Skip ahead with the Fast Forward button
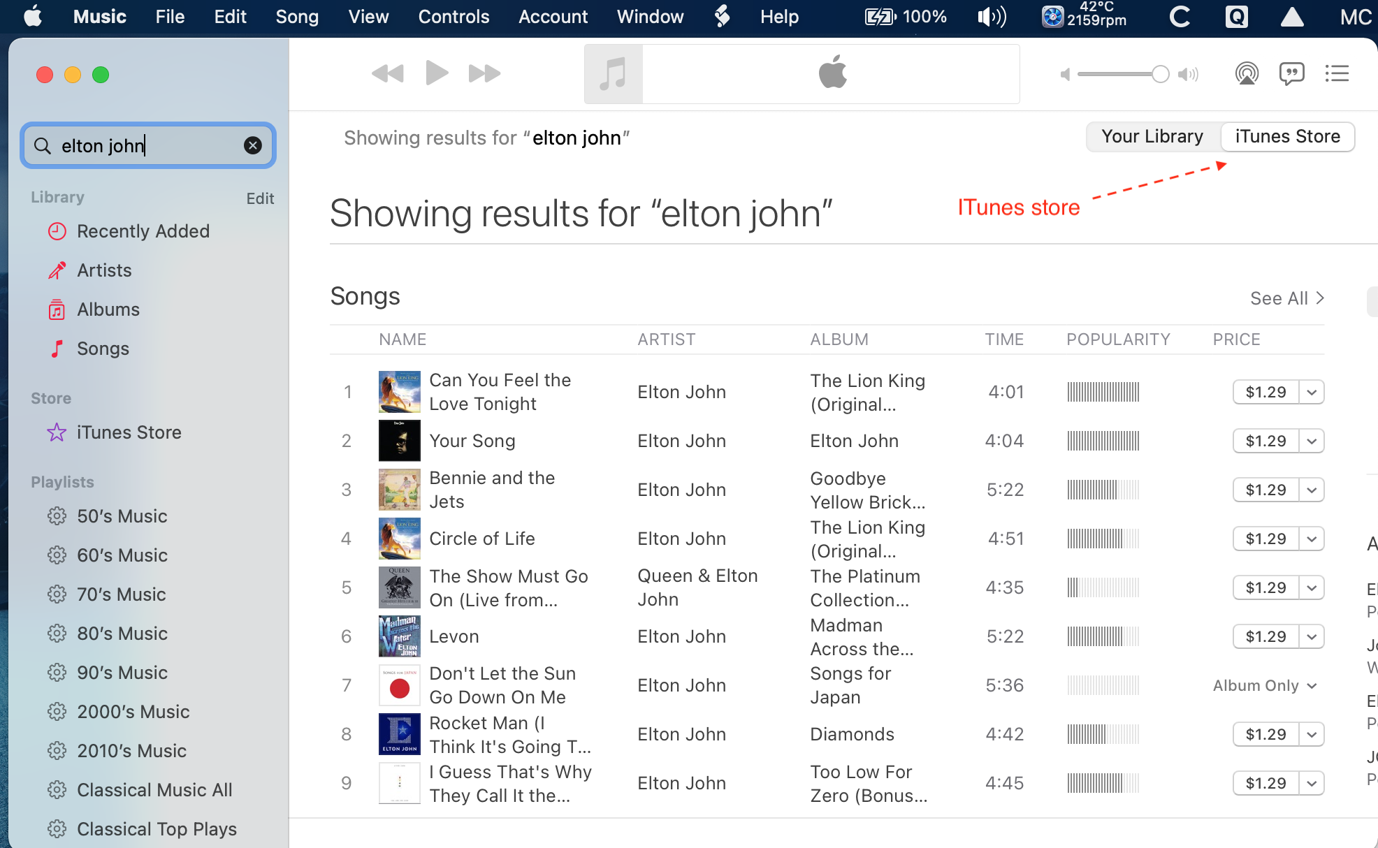The width and height of the screenshot is (1378, 848). tap(484, 73)
